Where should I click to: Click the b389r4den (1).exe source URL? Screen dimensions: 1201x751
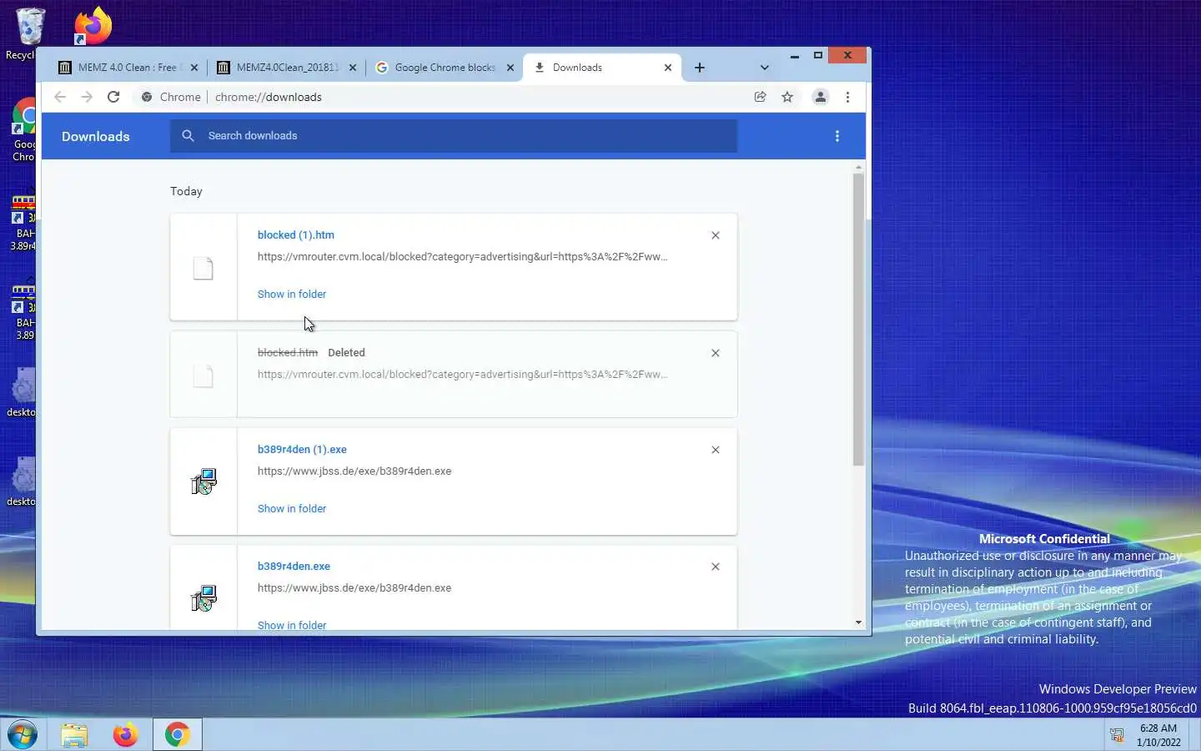click(354, 471)
